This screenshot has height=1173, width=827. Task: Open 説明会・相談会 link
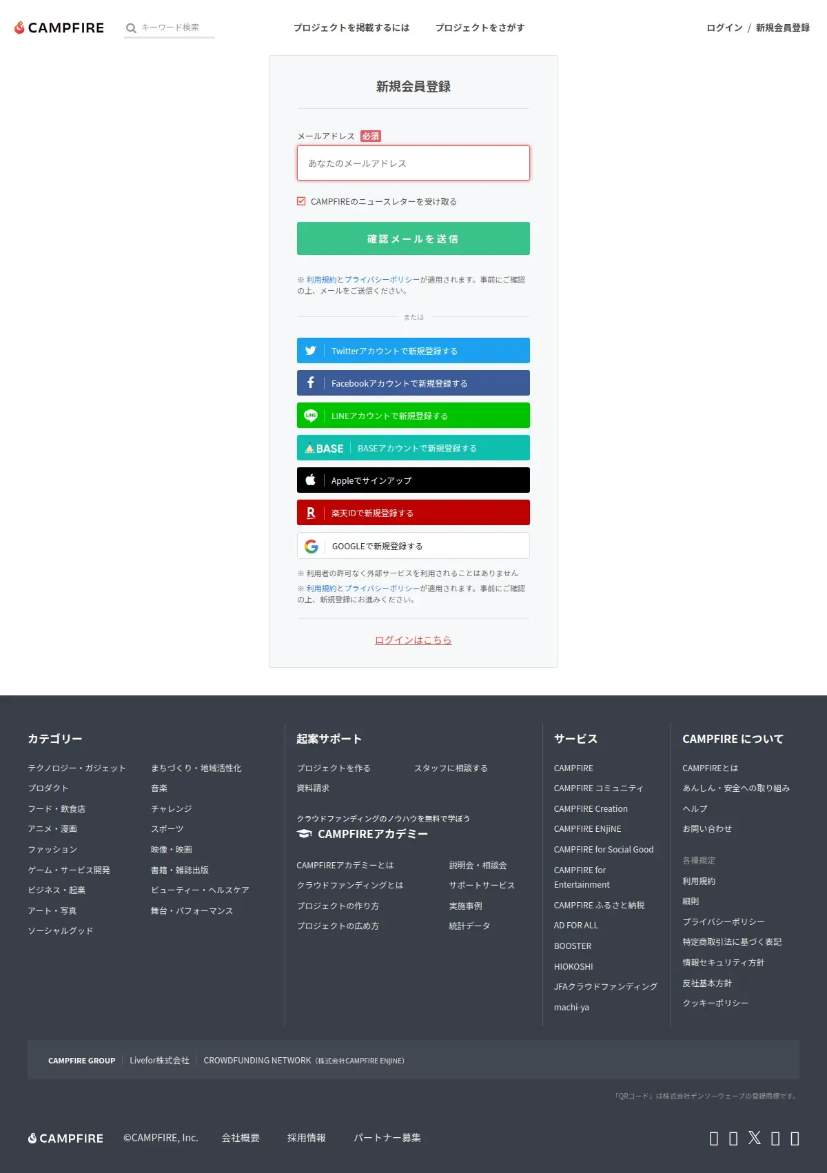(x=478, y=865)
